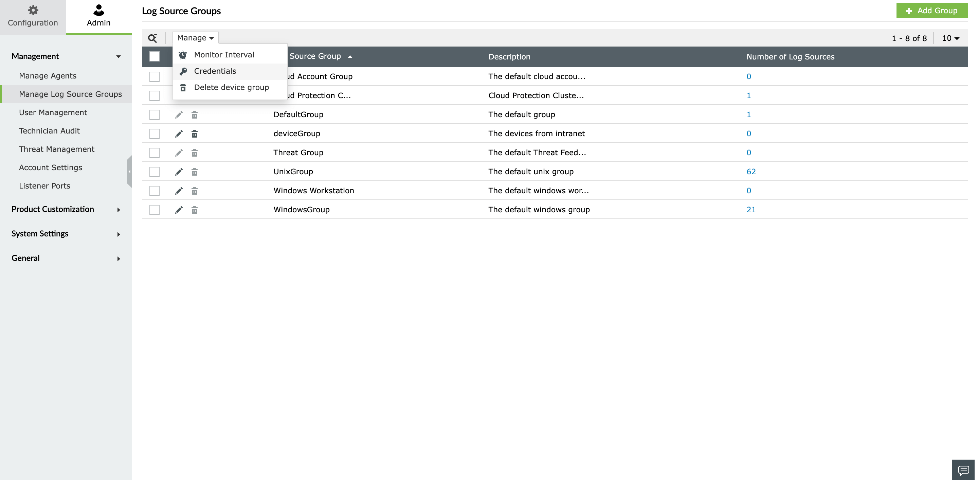Delete deviceGroup using its trash icon

(194, 134)
